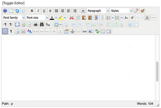This screenshot has height=108, width=161.
Task: Open the Font family dropdown
Action: point(14,17)
